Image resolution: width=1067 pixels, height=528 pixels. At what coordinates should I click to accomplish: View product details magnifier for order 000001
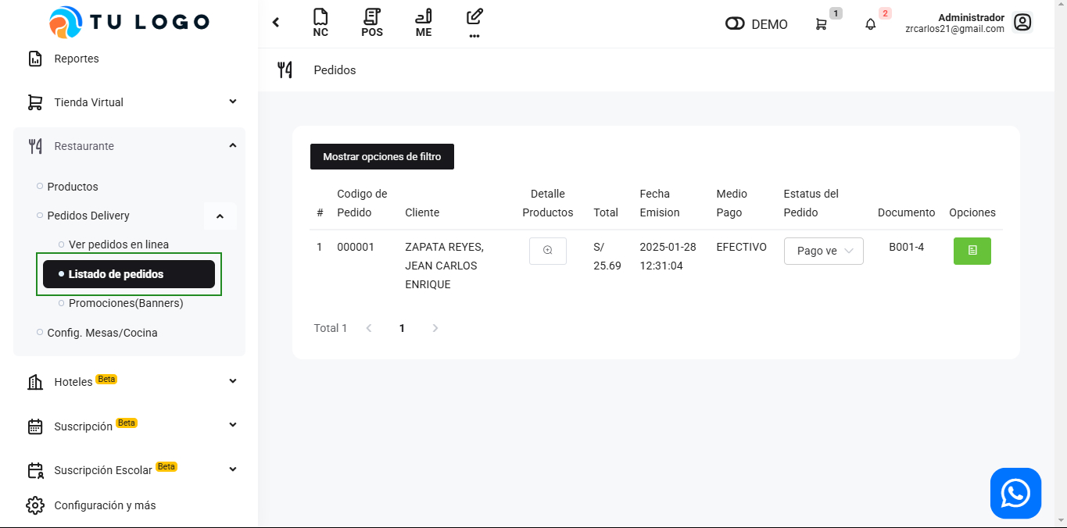coord(548,251)
